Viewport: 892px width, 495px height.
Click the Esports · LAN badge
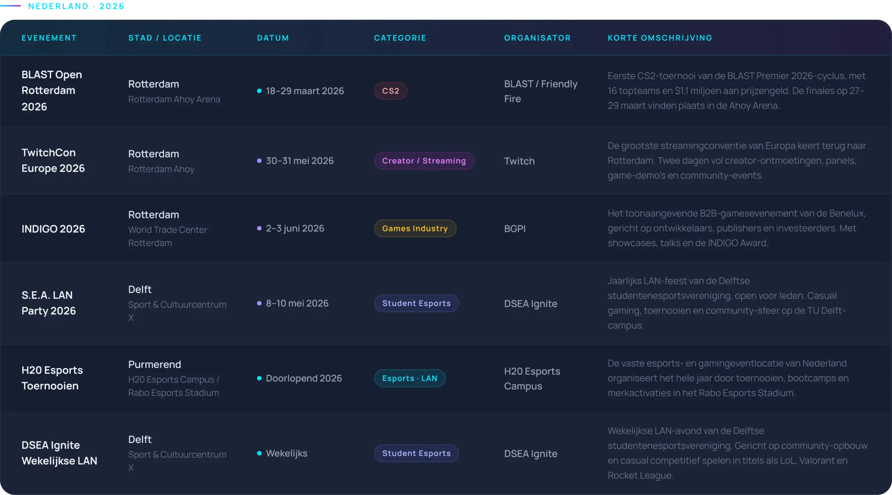[409, 378]
